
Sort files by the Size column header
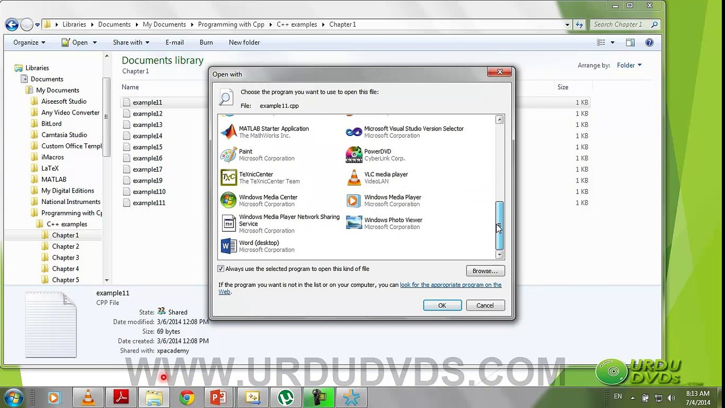(x=562, y=87)
